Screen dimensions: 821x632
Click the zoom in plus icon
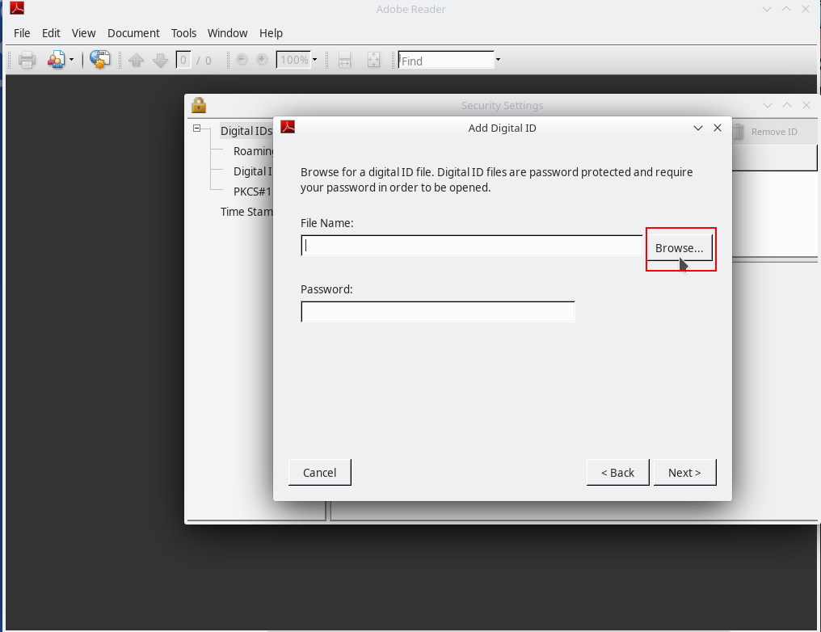(x=262, y=61)
